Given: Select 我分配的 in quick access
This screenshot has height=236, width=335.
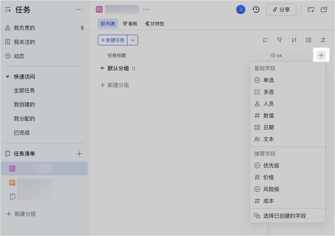Looking at the screenshot, I should [x=24, y=119].
